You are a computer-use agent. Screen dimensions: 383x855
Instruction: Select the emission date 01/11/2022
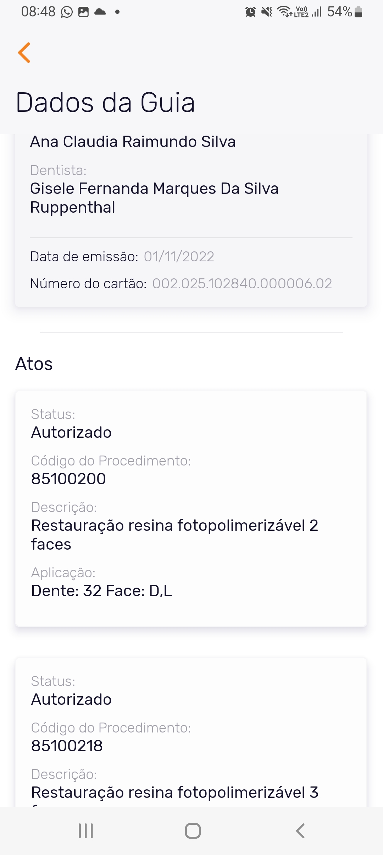[179, 257]
